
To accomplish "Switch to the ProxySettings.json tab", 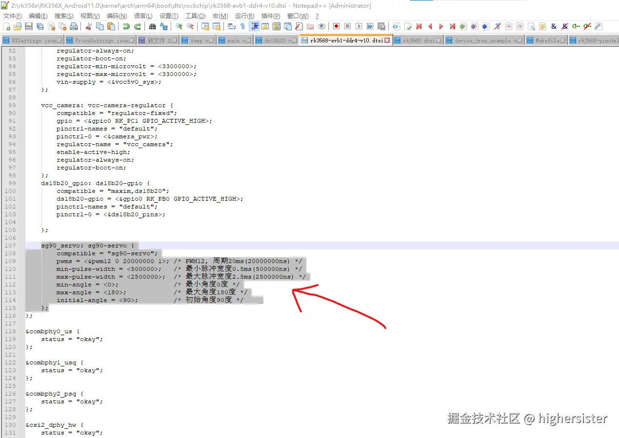I will (101, 40).
